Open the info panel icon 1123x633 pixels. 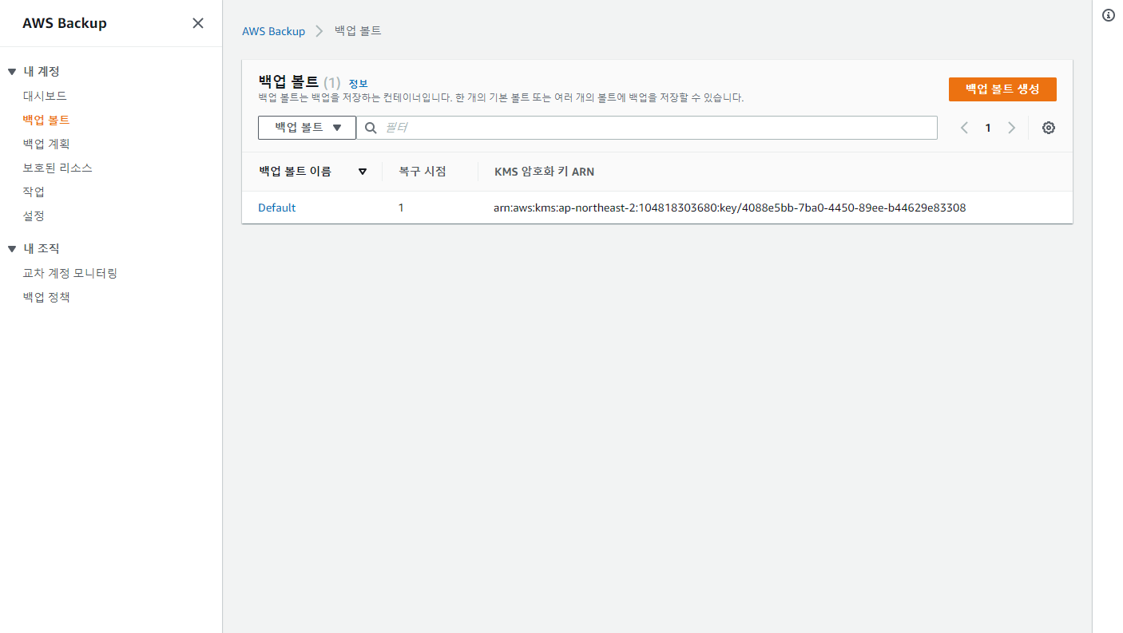click(x=1108, y=15)
